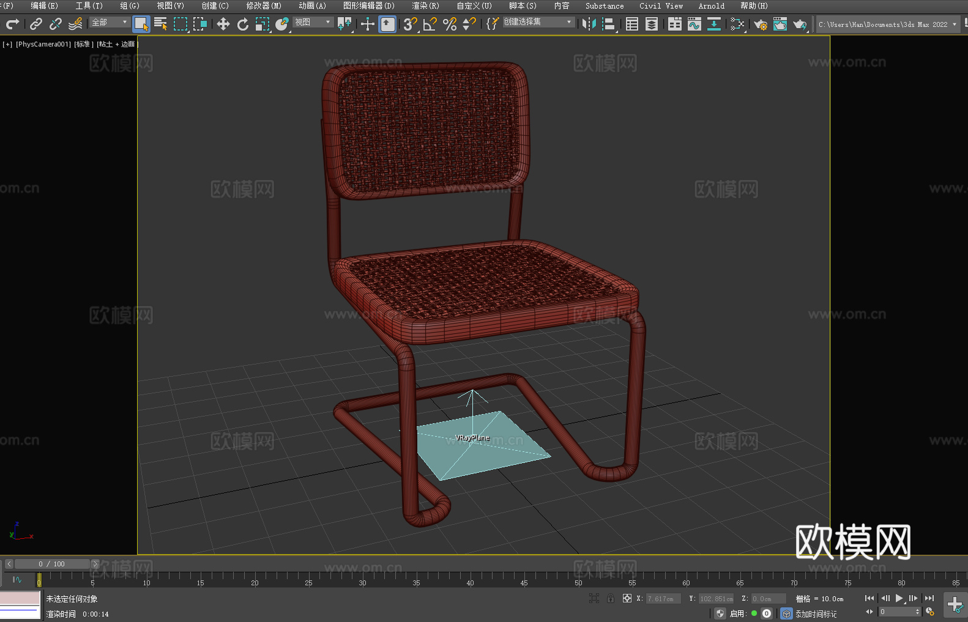This screenshot has width=968, height=622.
Task: Click the Go to End button
Action: pyautogui.click(x=929, y=598)
